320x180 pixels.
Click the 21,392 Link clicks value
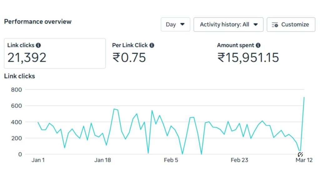coord(27,58)
